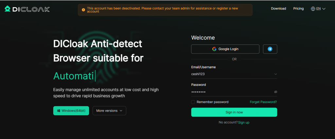Click the Forget Password? link
The image size is (335, 139).
[x=263, y=102]
